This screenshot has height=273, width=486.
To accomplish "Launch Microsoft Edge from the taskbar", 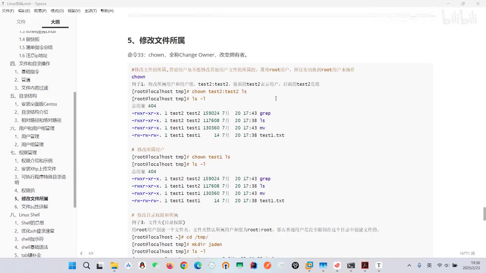I will 198,265.
